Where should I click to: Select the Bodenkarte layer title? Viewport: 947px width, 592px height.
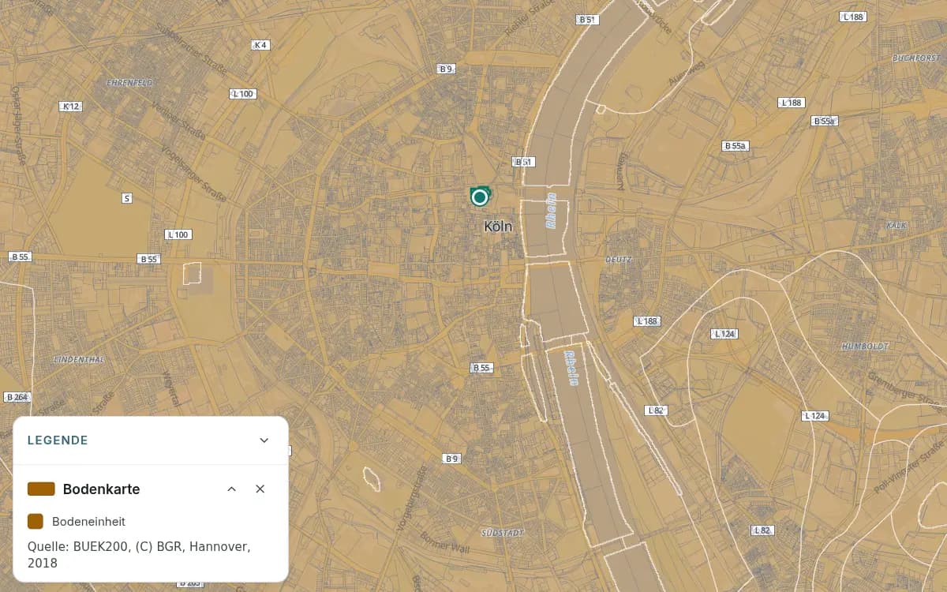tap(102, 489)
